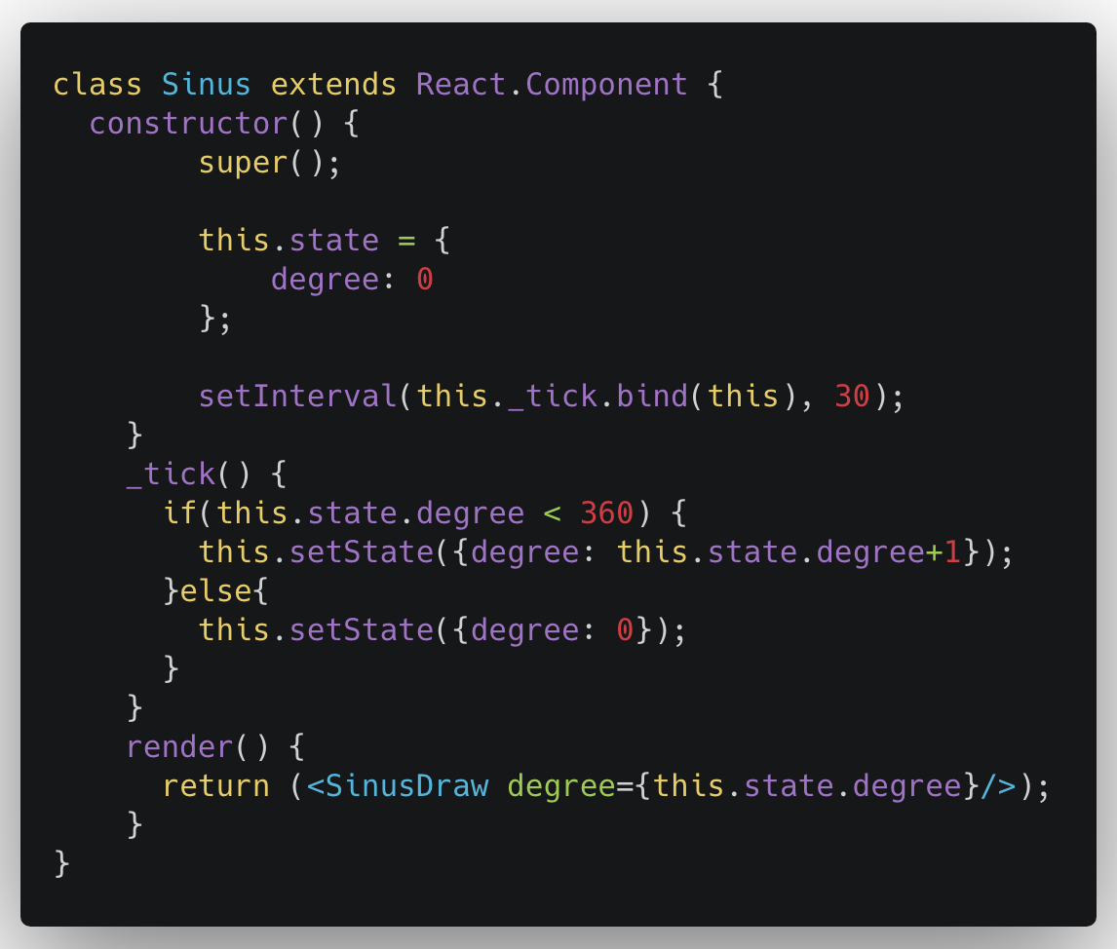
Task: Click the constructor method name
Action: (188, 124)
